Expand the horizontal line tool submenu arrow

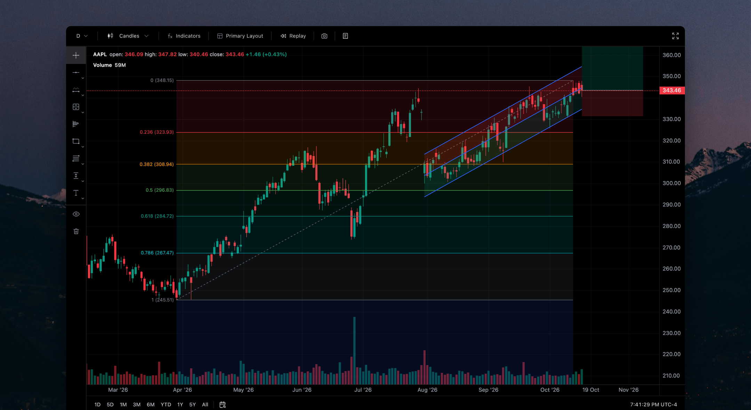click(x=83, y=78)
